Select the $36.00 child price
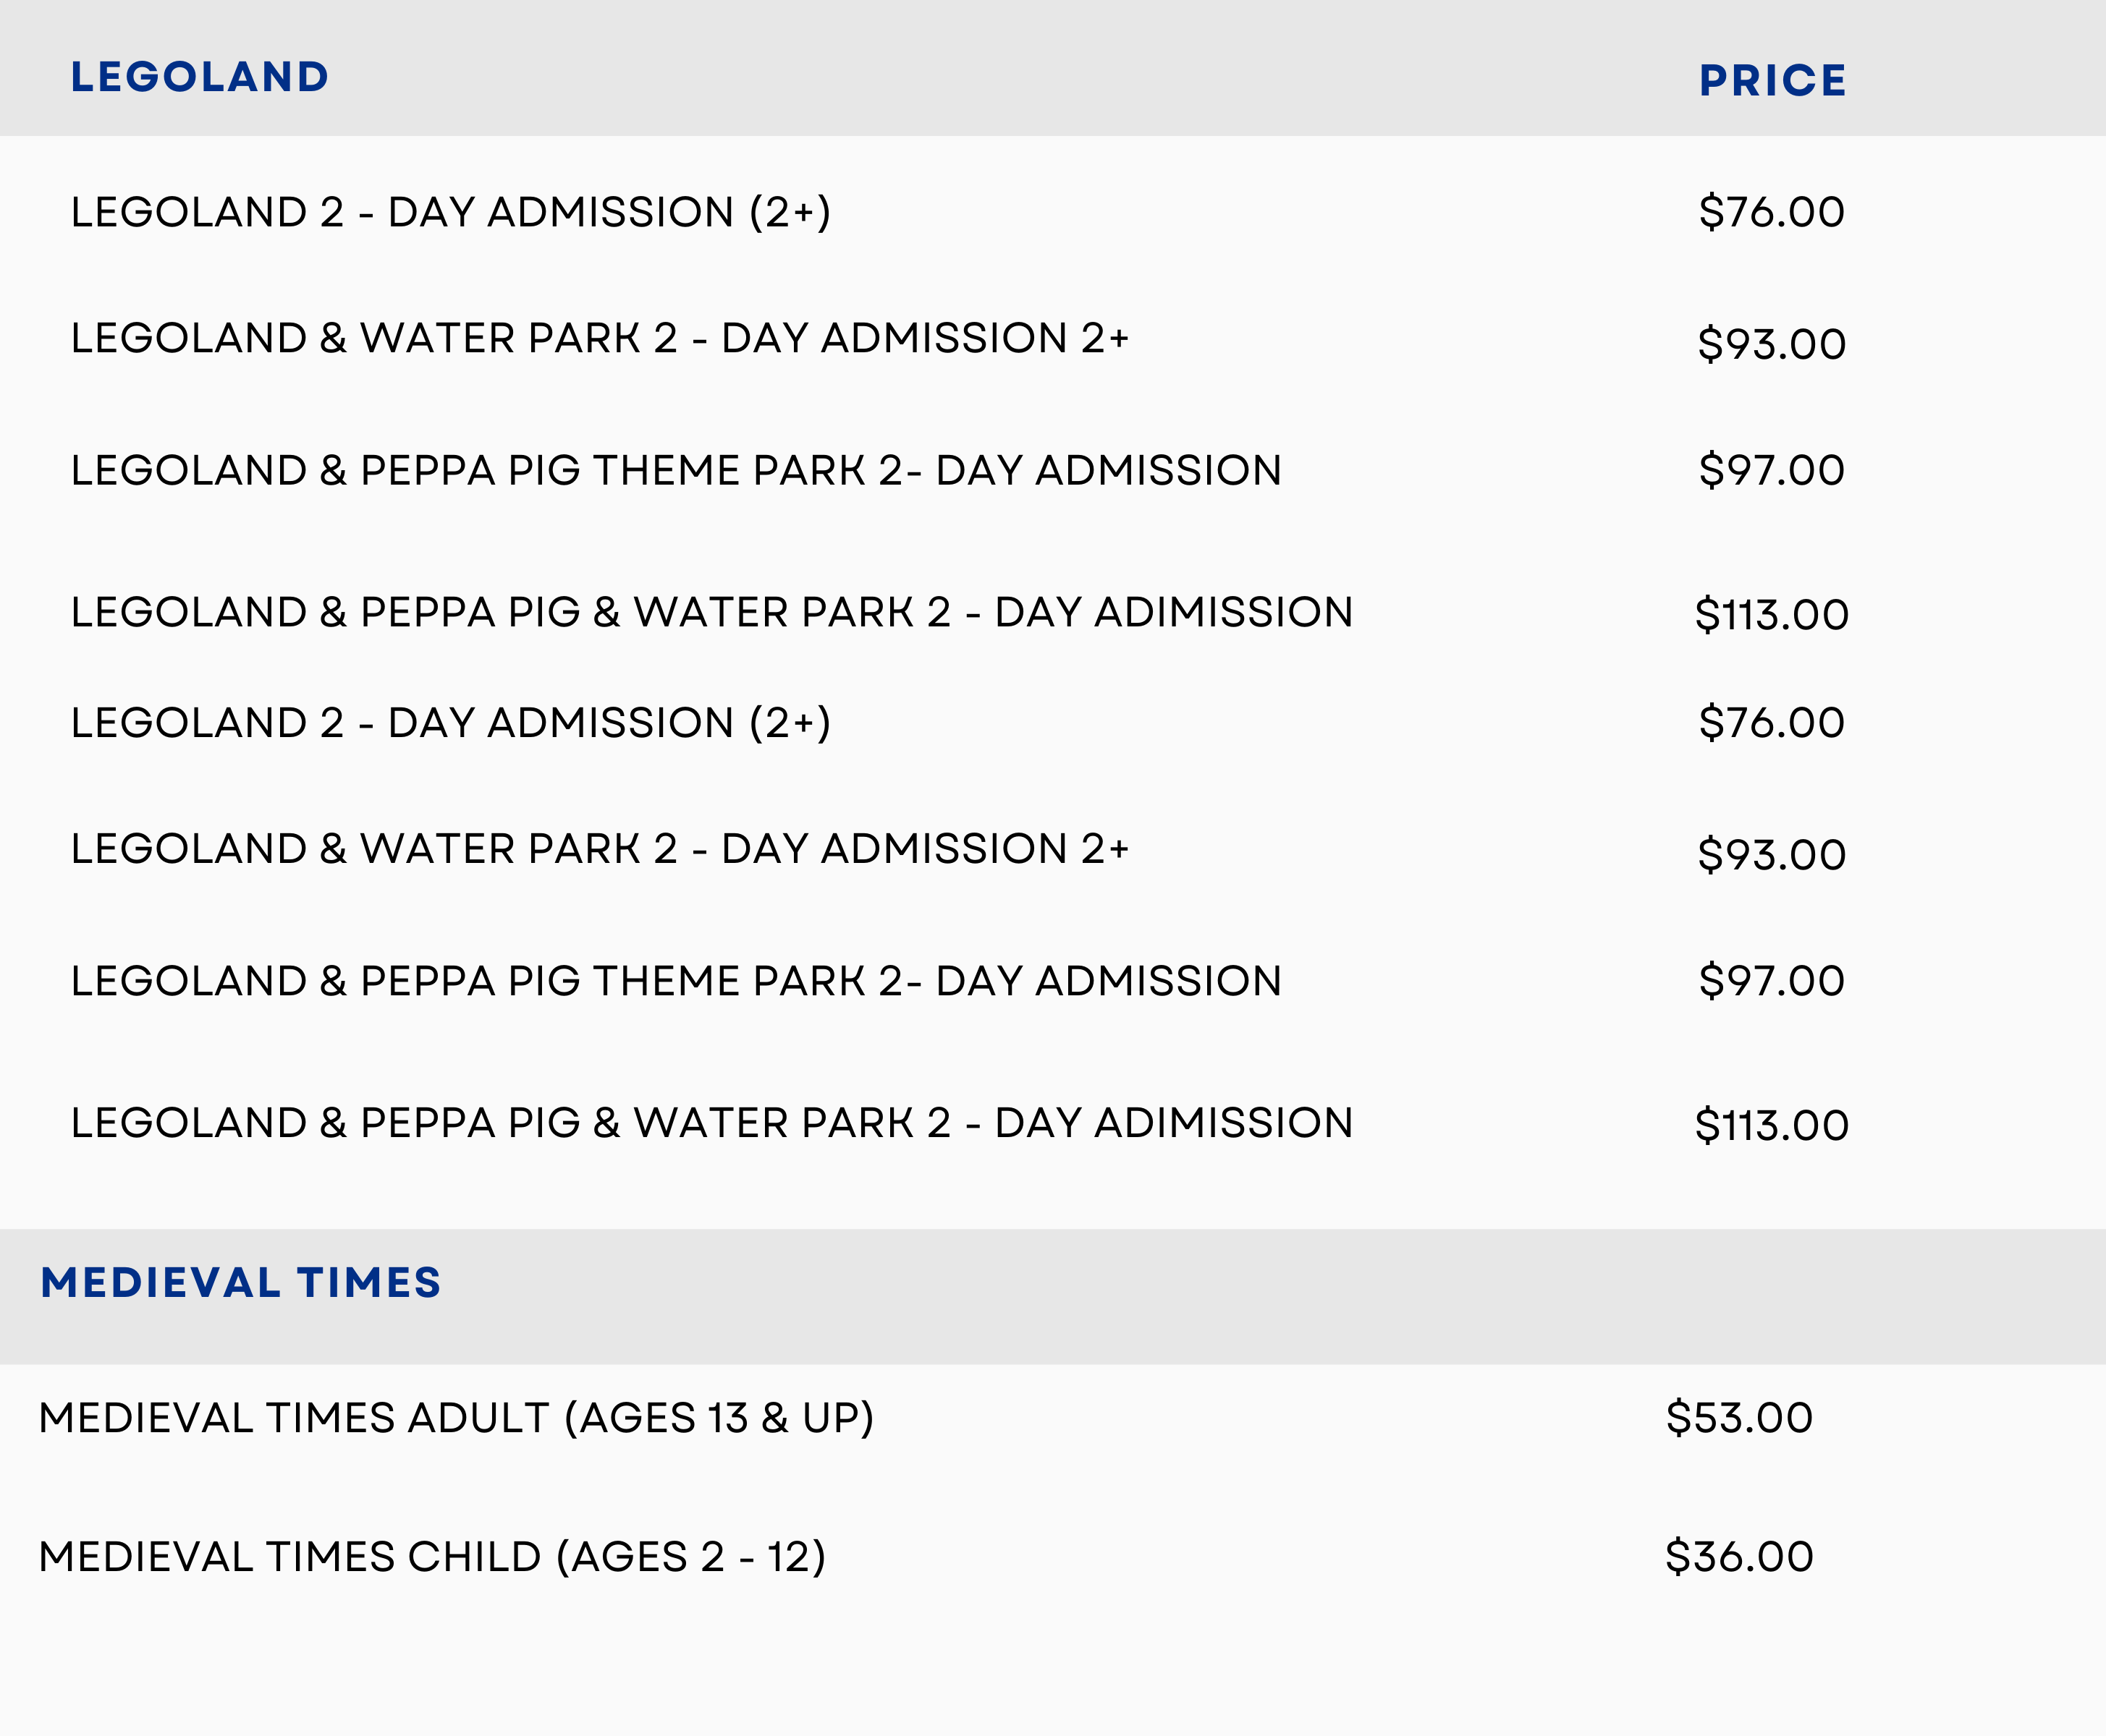Screen dimensions: 2106x1736 1739,1557
